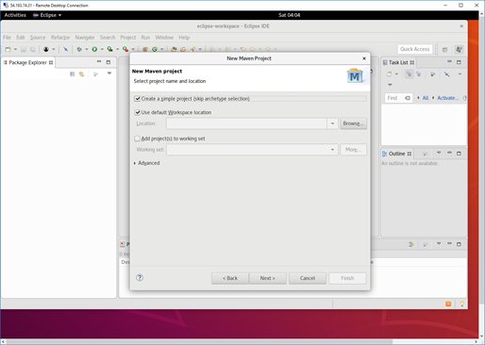The image size is (485, 345).
Task: Enable 'Add project(s) to working set' checkbox
Action: (x=138, y=139)
